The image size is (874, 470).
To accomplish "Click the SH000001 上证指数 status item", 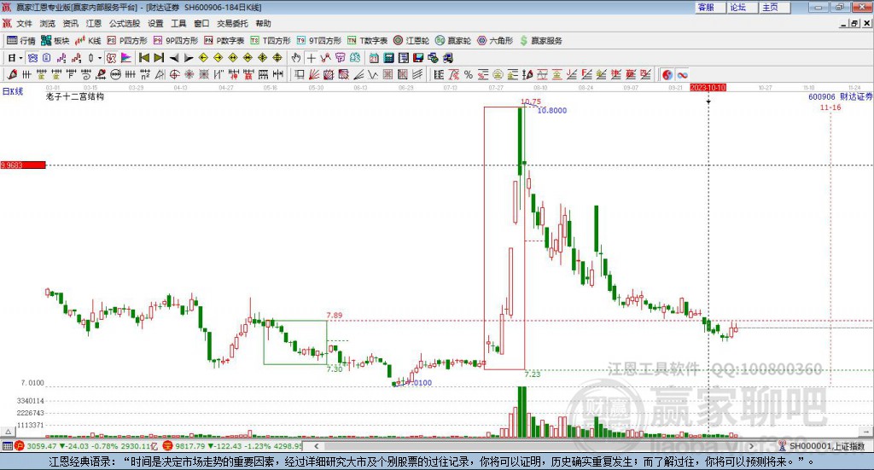I will point(824,445).
